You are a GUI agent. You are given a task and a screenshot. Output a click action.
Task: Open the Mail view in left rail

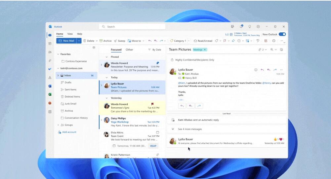[x=50, y=35]
